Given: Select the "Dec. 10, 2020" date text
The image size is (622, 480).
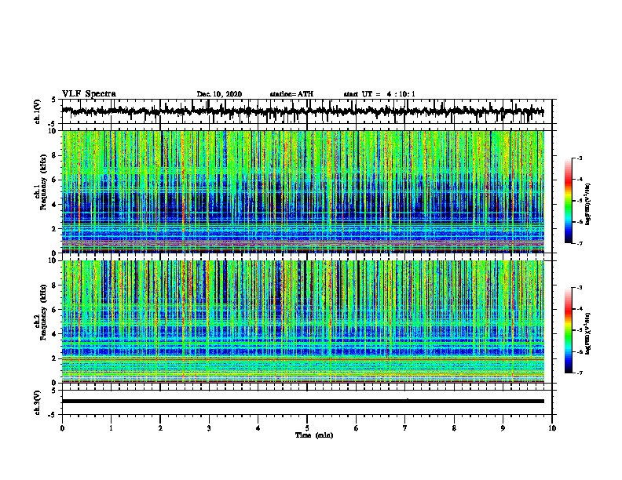Looking at the screenshot, I should [x=219, y=94].
